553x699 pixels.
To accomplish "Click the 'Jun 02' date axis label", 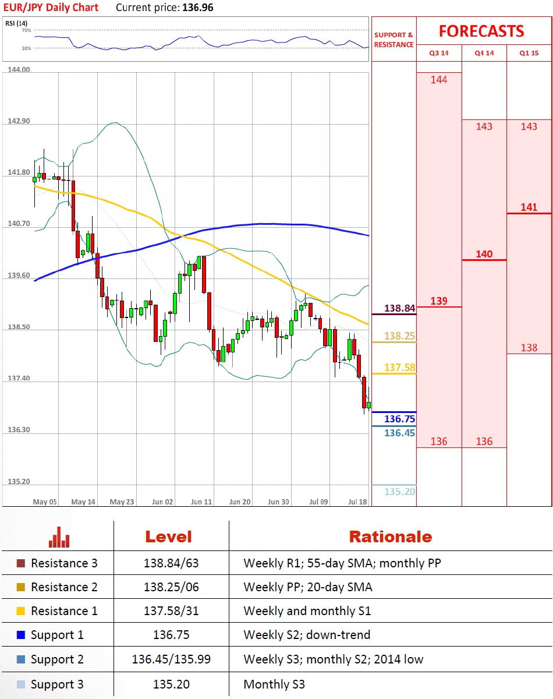I will tap(162, 502).
